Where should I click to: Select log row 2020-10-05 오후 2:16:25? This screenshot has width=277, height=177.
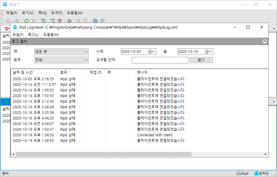(139, 79)
